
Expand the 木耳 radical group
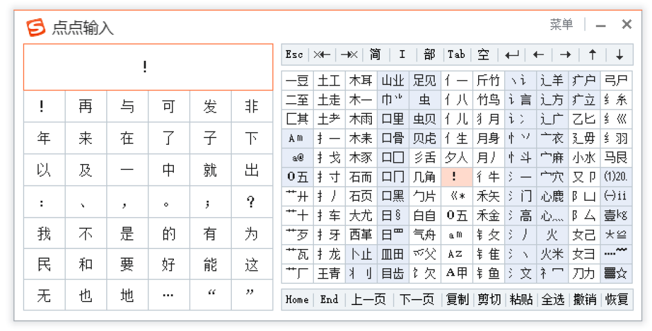click(x=361, y=80)
